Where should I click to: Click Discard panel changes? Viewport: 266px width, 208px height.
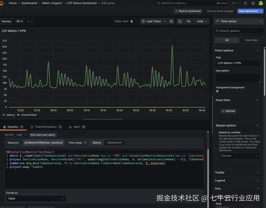220,11
